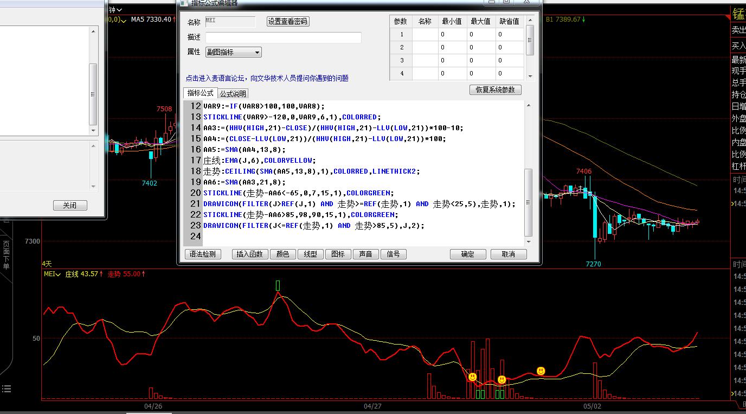The image size is (746, 414).
Task: Click the 描述 description input field
Action: 283,37
